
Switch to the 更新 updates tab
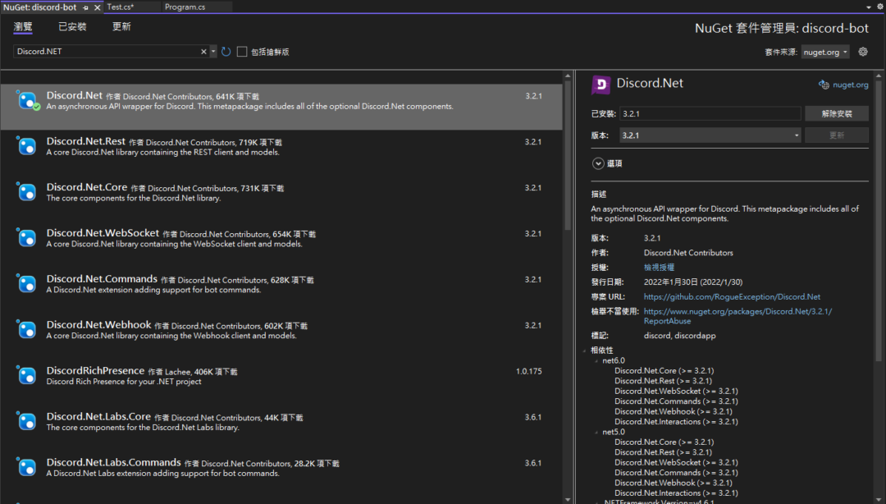121,26
